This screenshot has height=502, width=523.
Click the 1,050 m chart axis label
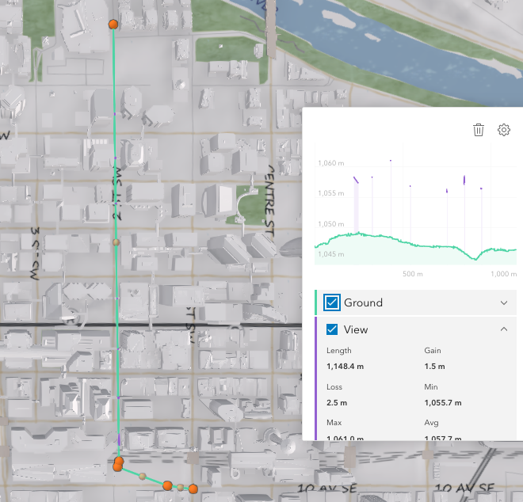pyautogui.click(x=331, y=223)
